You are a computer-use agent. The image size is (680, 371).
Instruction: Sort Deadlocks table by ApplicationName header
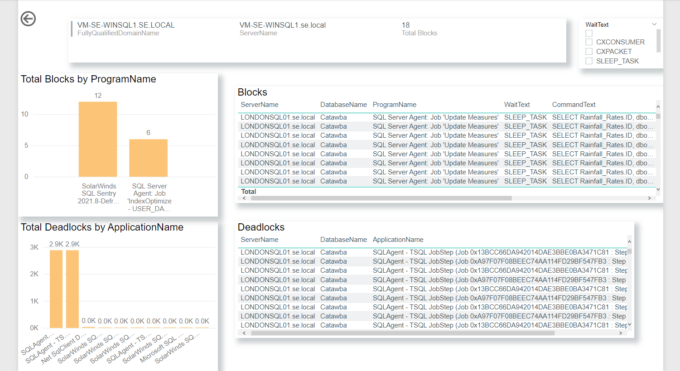[x=398, y=240]
